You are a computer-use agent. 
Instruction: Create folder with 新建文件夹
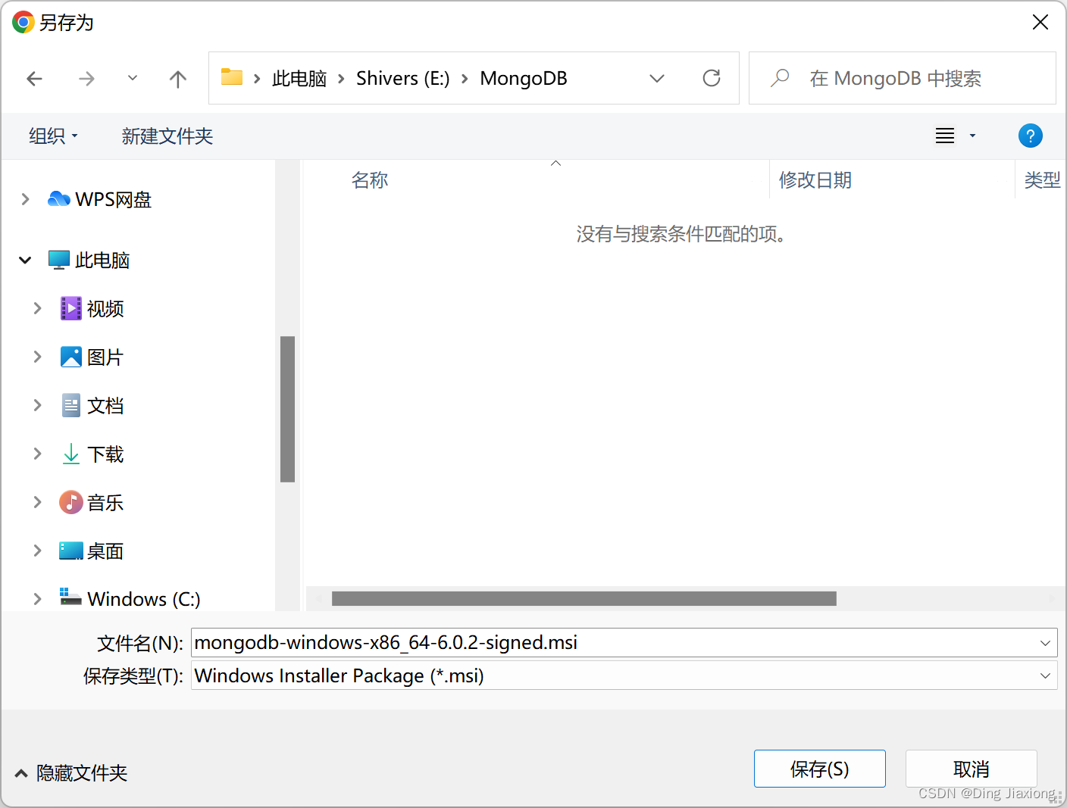click(167, 136)
